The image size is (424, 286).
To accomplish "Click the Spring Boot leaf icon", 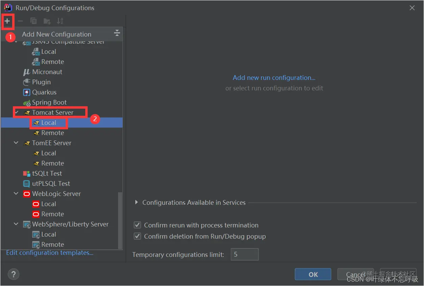I will point(27,103).
